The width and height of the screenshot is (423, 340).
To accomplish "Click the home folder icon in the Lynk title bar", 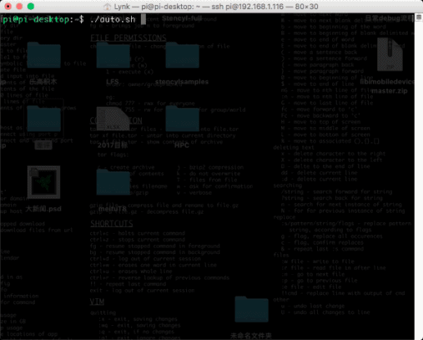I will pos(107,7).
